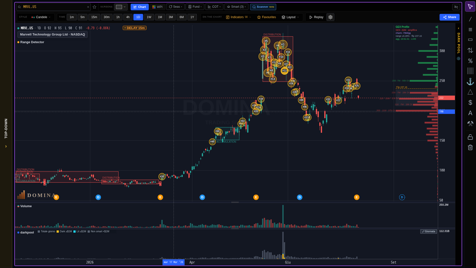Select the 1m timeframe
The image size is (476, 268).
(72, 17)
